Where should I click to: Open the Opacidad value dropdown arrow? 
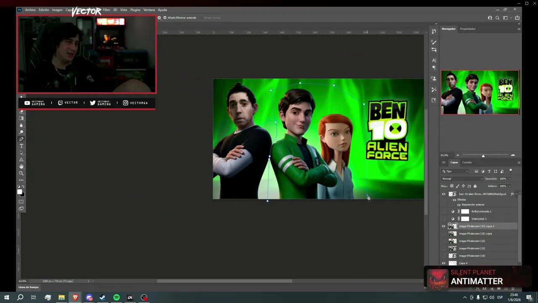(510, 179)
